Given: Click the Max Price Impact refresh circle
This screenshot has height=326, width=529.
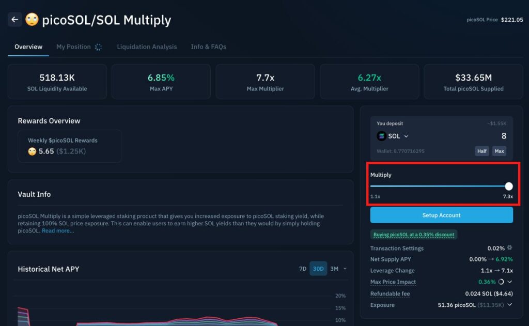Looking at the screenshot, I should 501,282.
